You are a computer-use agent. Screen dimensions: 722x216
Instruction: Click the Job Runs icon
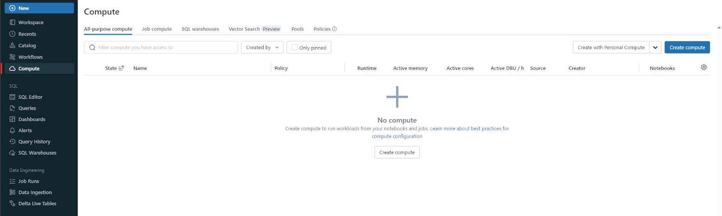point(12,181)
